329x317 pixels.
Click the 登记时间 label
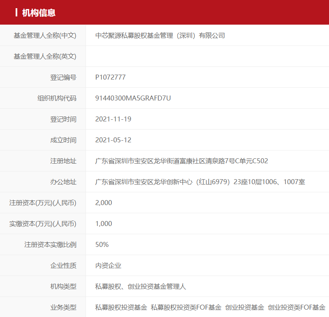click(x=63, y=119)
